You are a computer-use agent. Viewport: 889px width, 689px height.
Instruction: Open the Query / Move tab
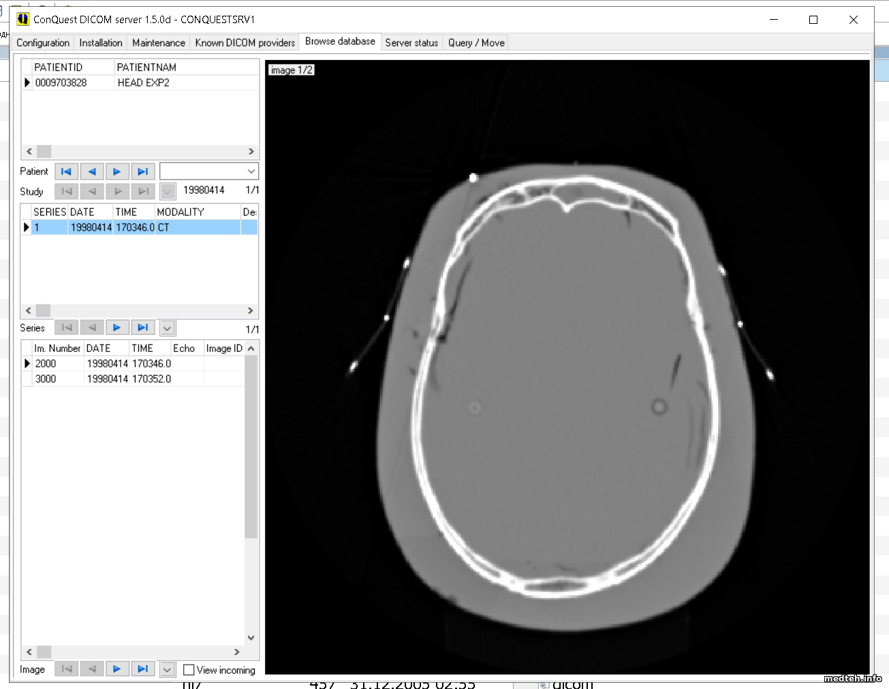point(476,42)
